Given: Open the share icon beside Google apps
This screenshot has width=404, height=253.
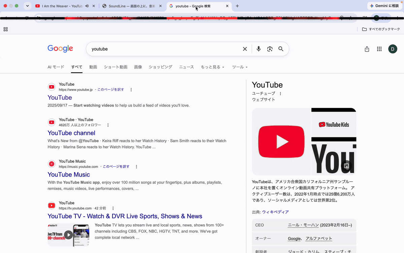Looking at the screenshot, I should [x=367, y=49].
